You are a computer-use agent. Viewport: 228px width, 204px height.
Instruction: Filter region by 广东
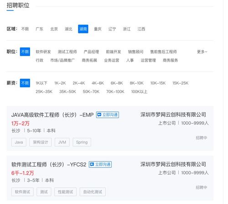click(x=39, y=29)
